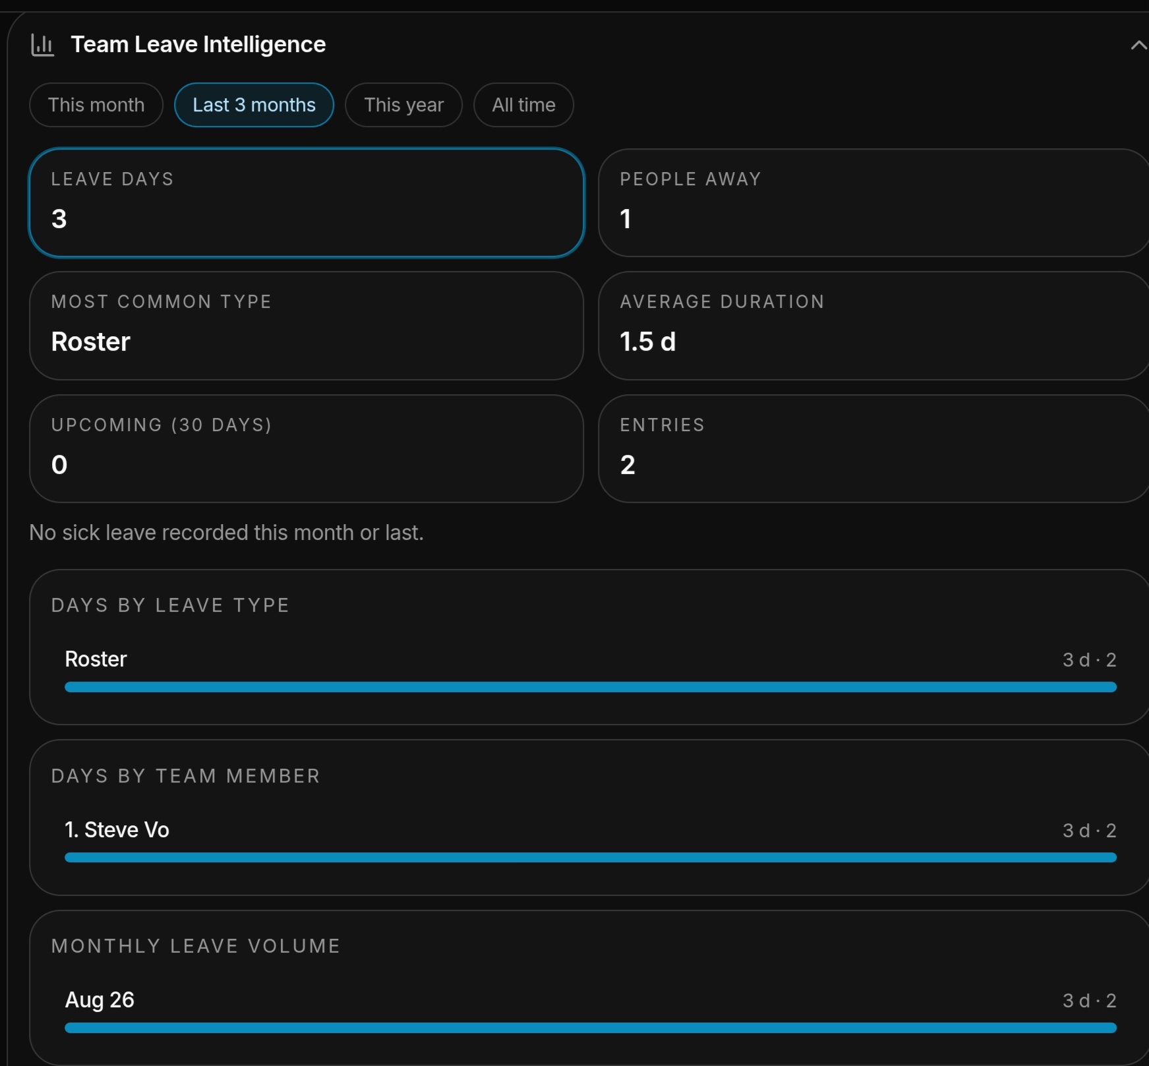This screenshot has width=1149, height=1066.
Task: Click the '3 d · 2' value in Roster row
Action: click(x=1089, y=660)
